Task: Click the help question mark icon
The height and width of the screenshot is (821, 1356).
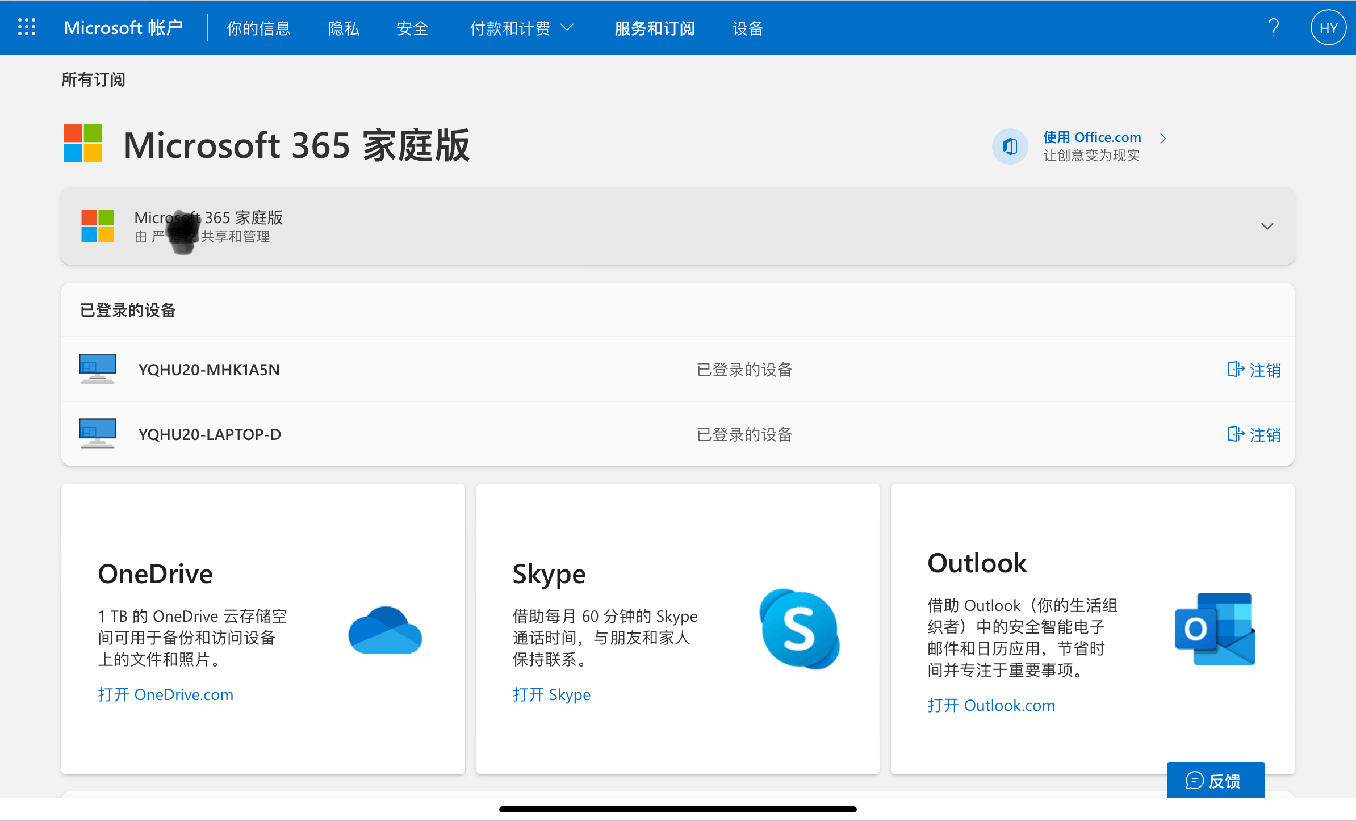Action: [1274, 27]
